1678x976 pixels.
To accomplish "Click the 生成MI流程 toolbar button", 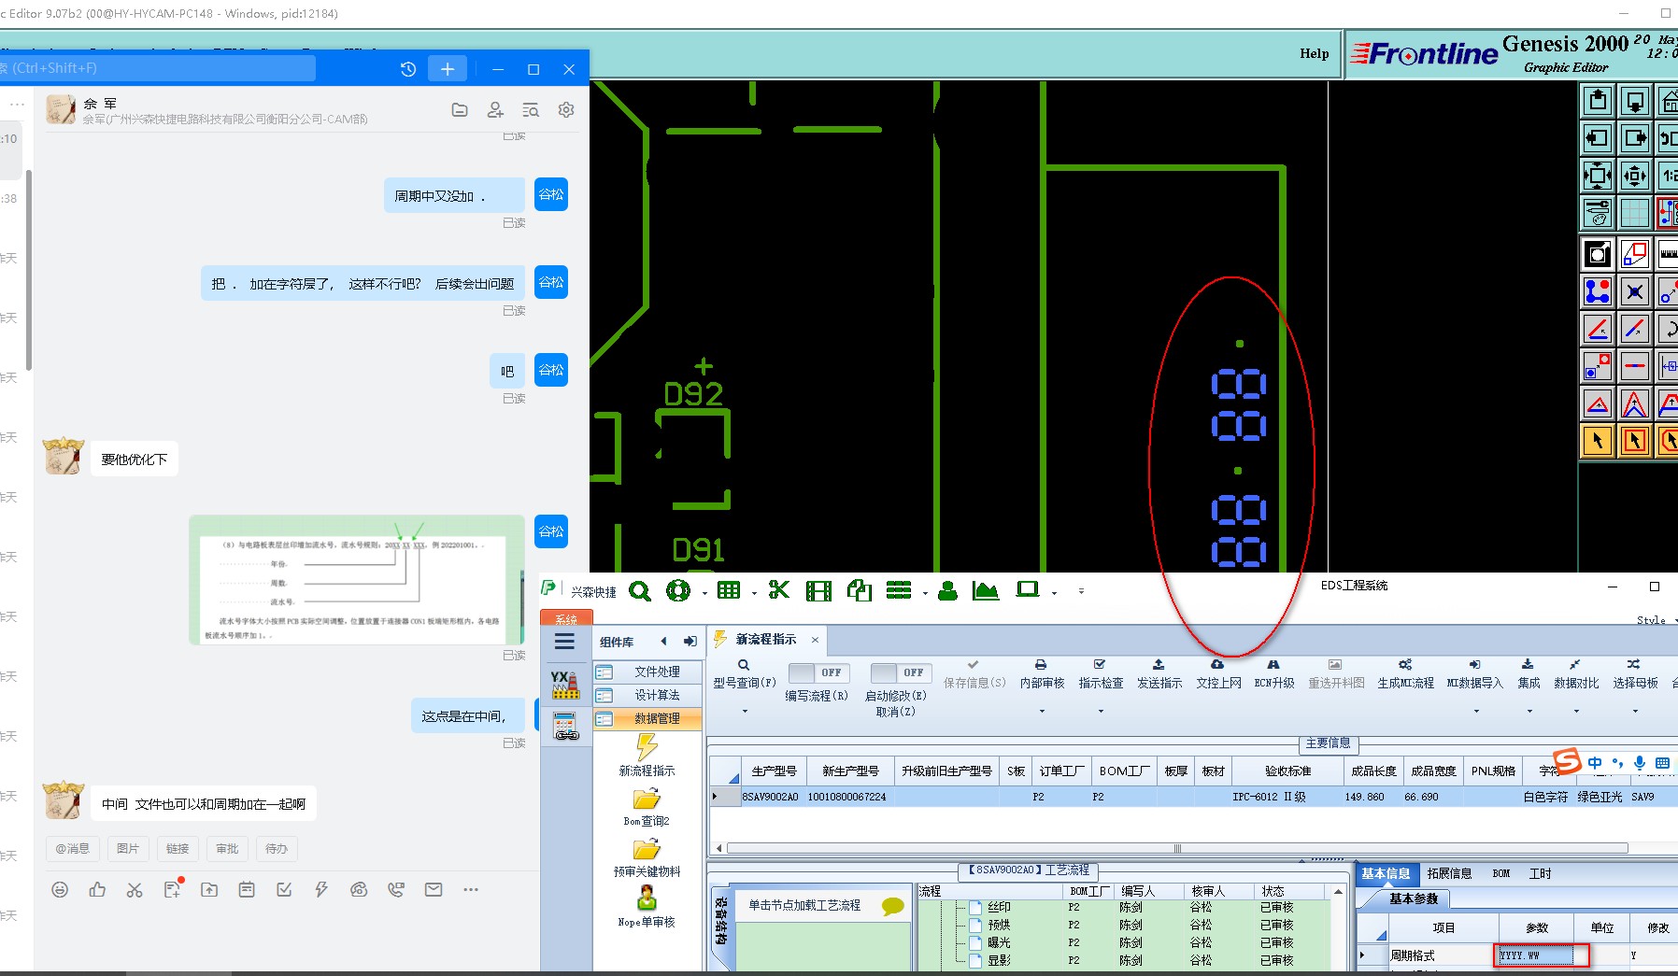I will click(1405, 674).
